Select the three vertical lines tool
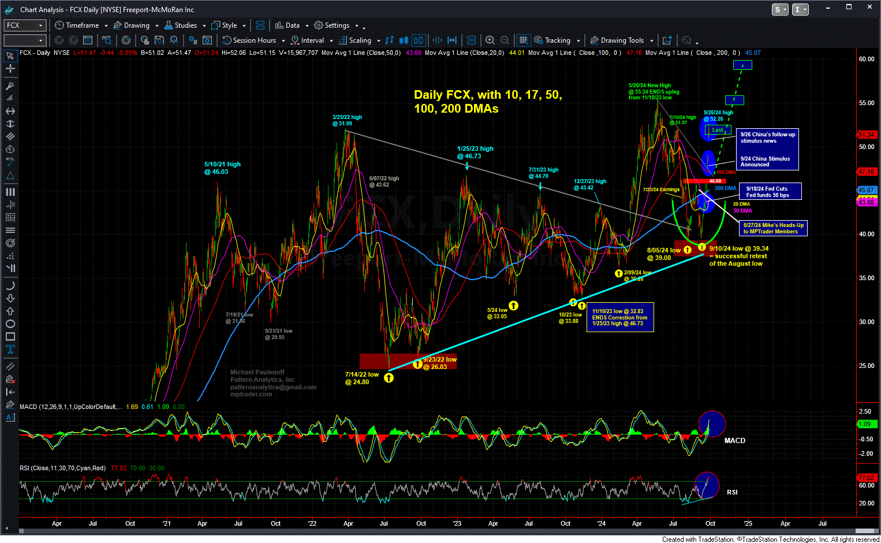 [10, 192]
